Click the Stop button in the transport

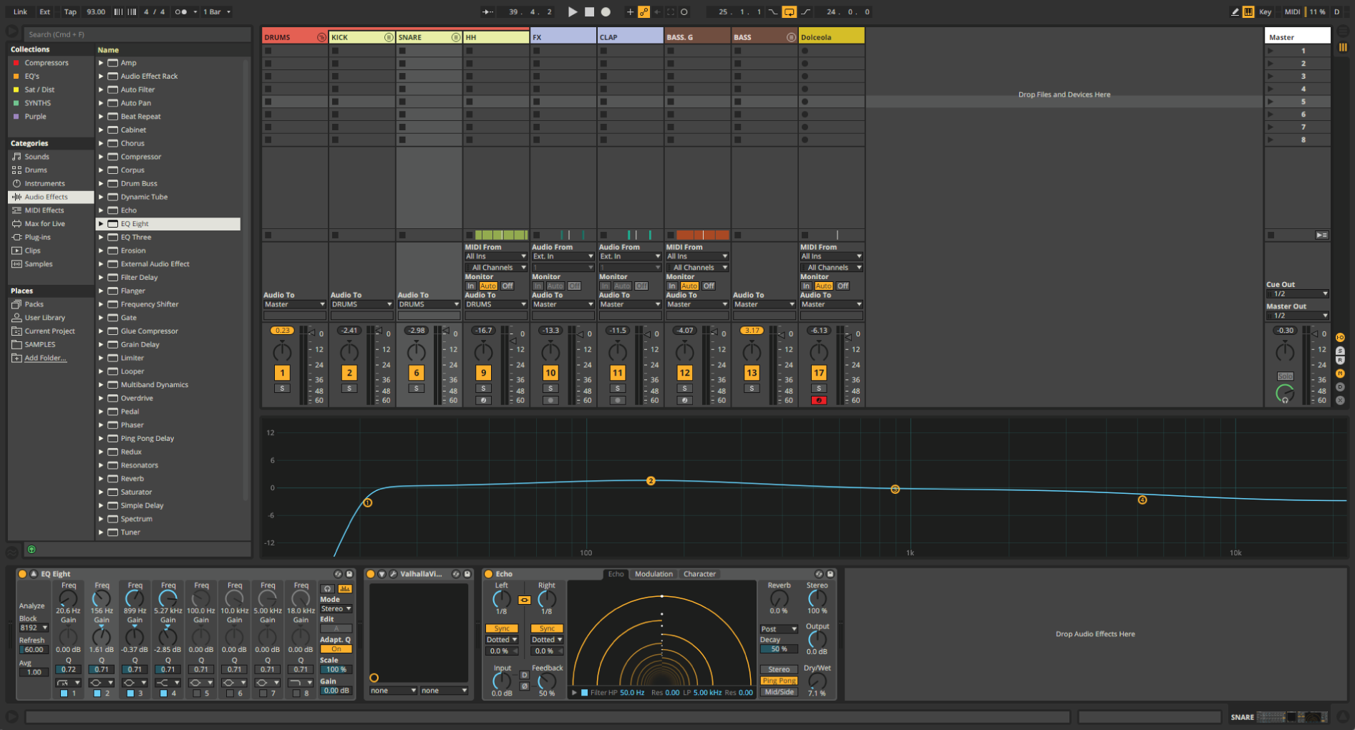[589, 11]
